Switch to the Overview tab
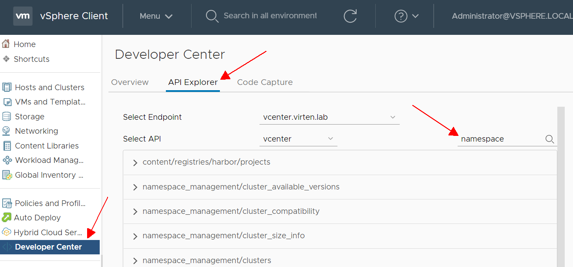Screen dimensions: 573x267 pos(130,82)
